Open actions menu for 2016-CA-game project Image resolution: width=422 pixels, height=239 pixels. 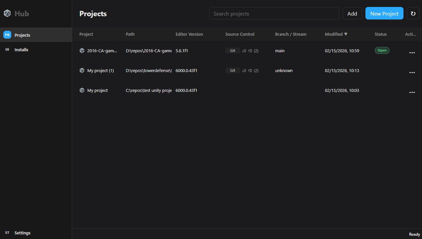tap(412, 53)
